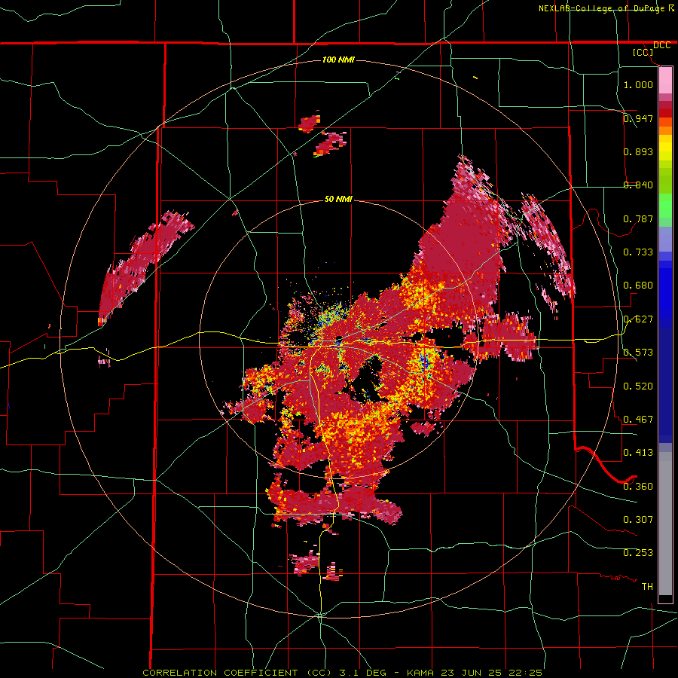
Task: Click the DCC product label
Action: 661,45
